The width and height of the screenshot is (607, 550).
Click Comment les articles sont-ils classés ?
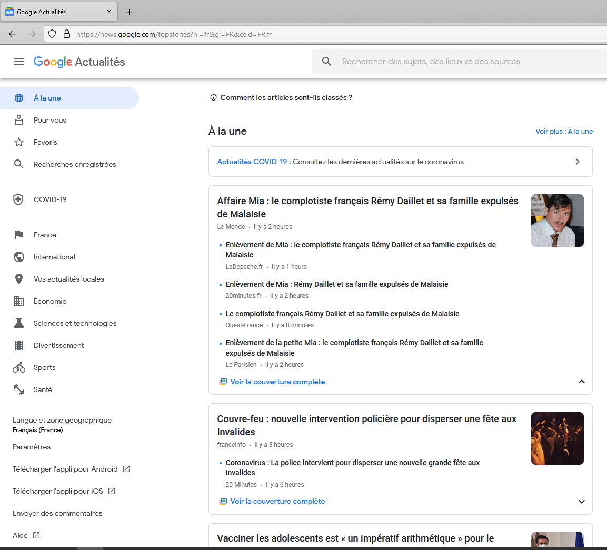286,97
